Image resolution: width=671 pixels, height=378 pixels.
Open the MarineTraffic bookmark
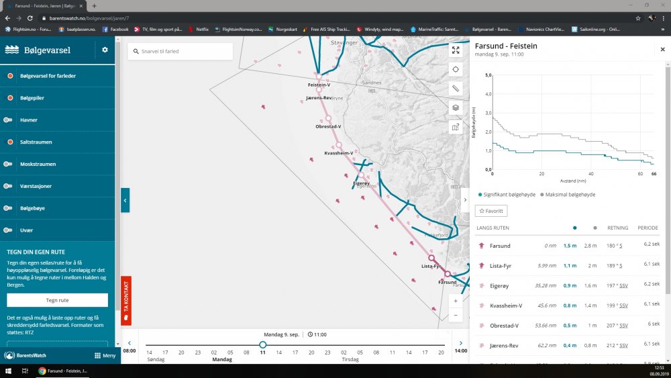[434, 29]
